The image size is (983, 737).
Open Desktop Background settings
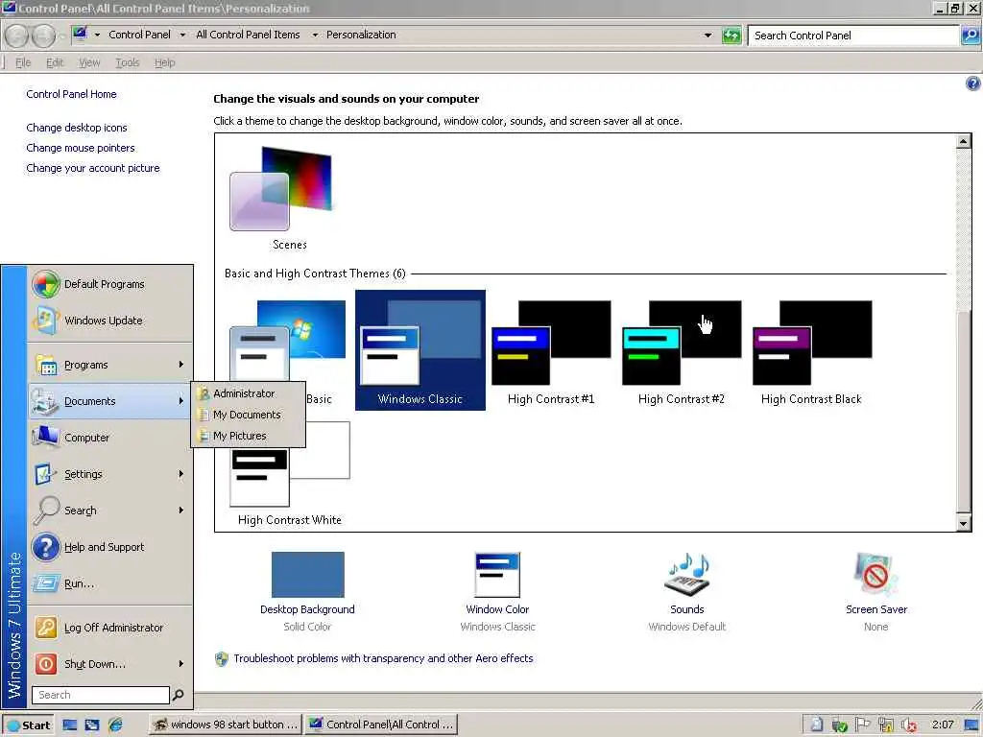coord(307,591)
